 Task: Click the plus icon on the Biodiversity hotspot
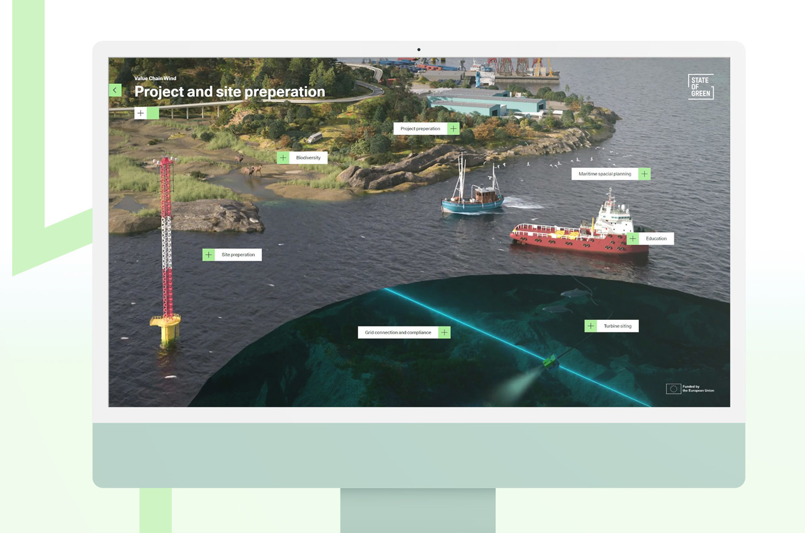point(285,157)
